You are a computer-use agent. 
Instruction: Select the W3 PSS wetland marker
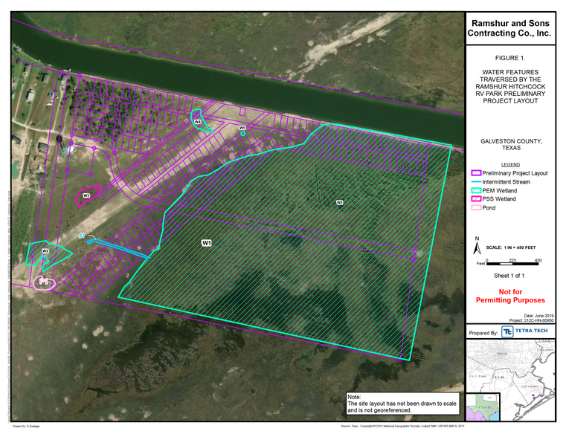click(86, 195)
